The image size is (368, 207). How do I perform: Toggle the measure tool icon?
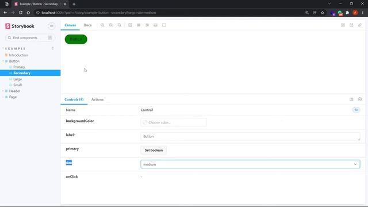coord(155,25)
